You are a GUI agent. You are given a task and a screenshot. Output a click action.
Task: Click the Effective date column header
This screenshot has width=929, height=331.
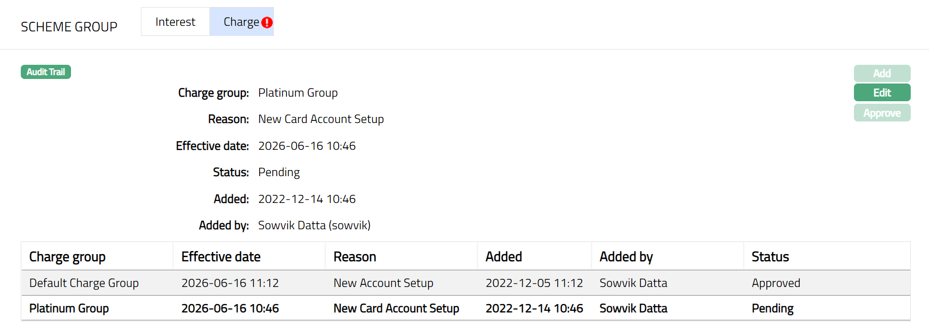[221, 257]
